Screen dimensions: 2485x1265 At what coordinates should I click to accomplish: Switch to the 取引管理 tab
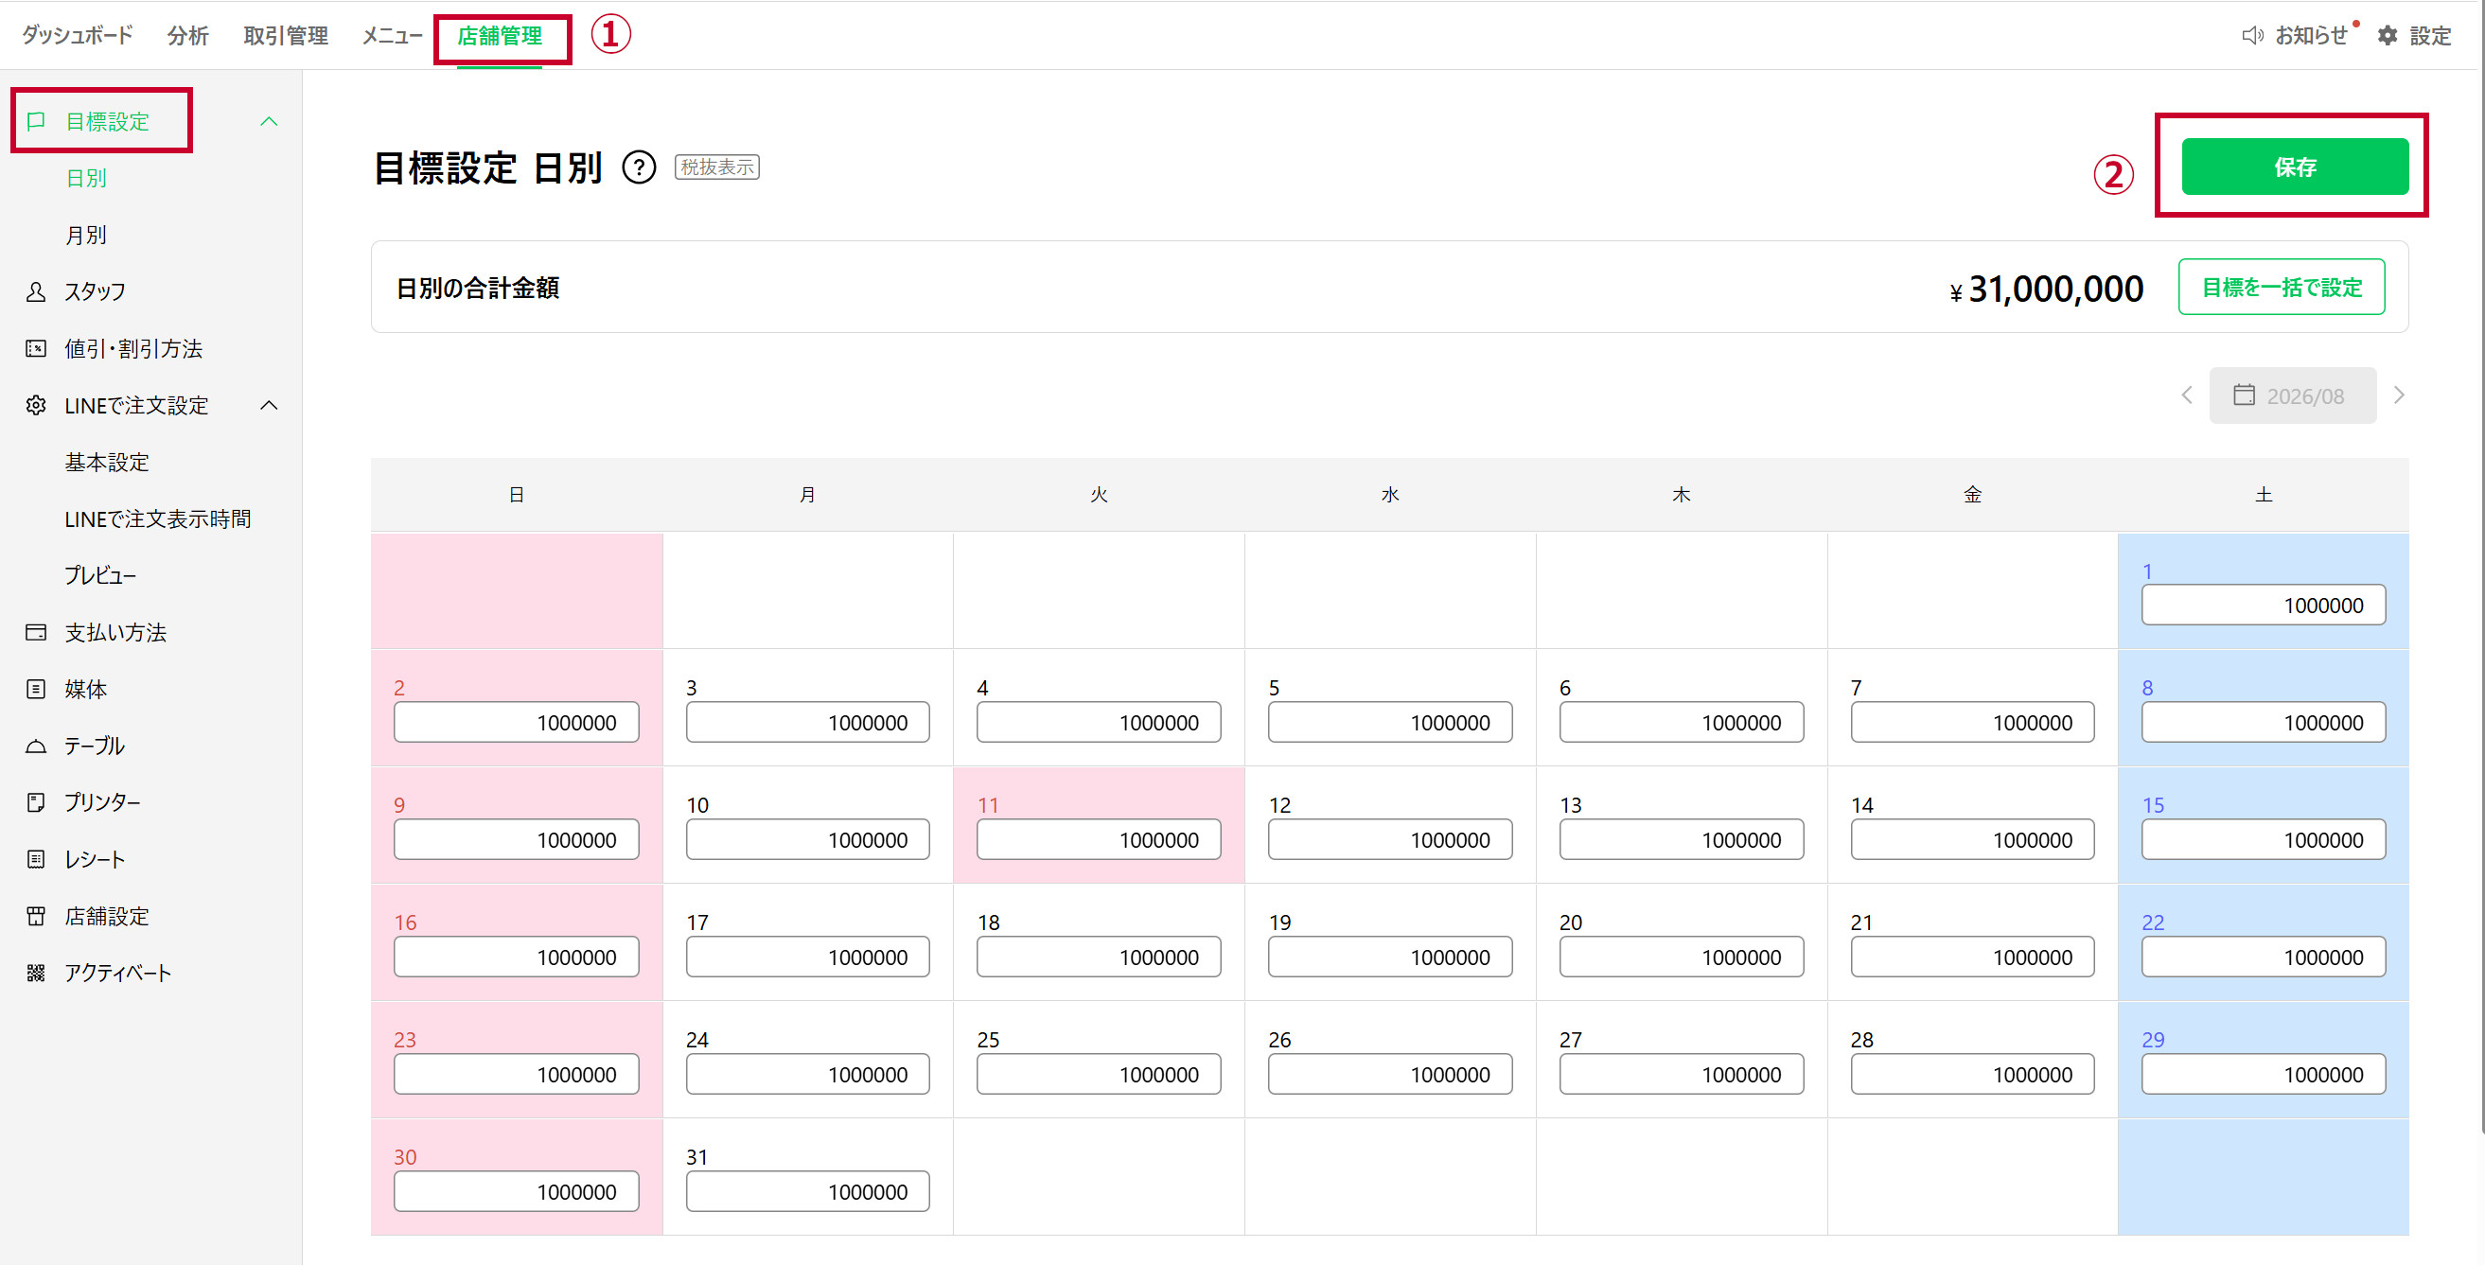286,36
